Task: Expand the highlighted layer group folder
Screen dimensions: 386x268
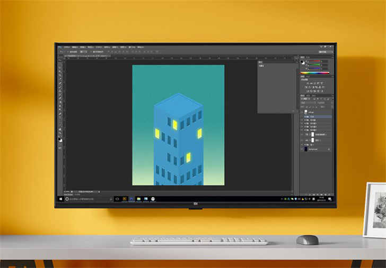Action: click(x=306, y=117)
